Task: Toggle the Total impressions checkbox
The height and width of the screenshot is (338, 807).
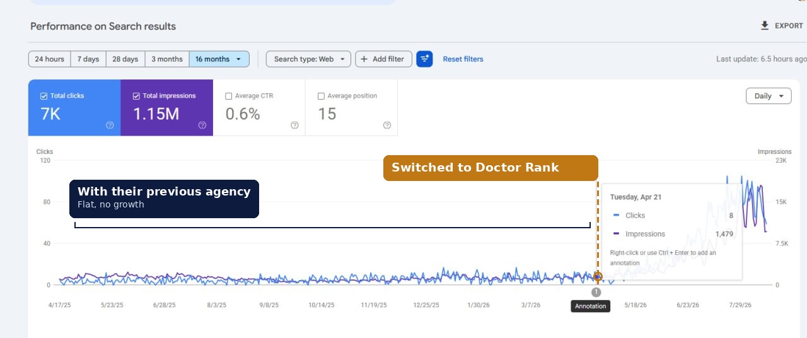Action: pos(136,96)
